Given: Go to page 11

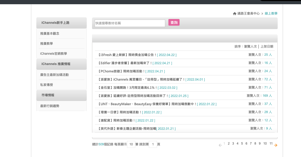Looking at the screenshot, I should click(x=271, y=144).
